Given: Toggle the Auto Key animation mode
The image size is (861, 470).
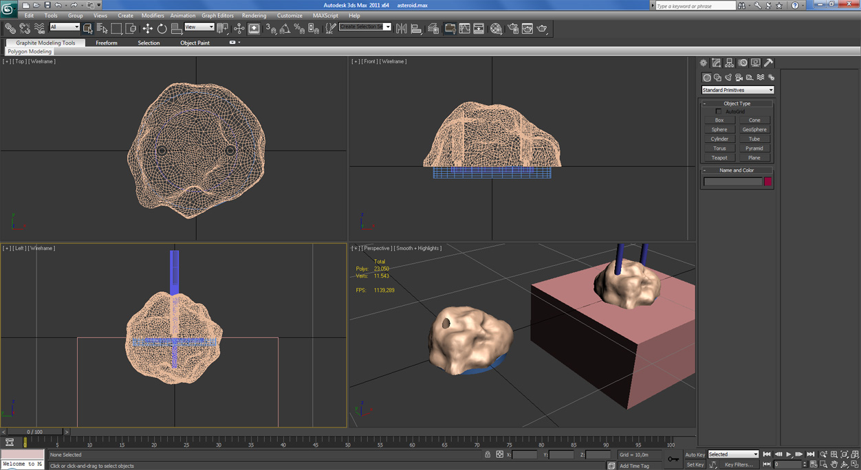Looking at the screenshot, I should 695,454.
